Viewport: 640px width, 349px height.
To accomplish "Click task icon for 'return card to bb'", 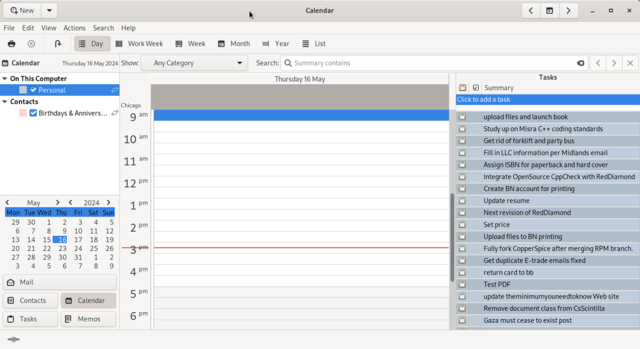I will pyautogui.click(x=462, y=272).
